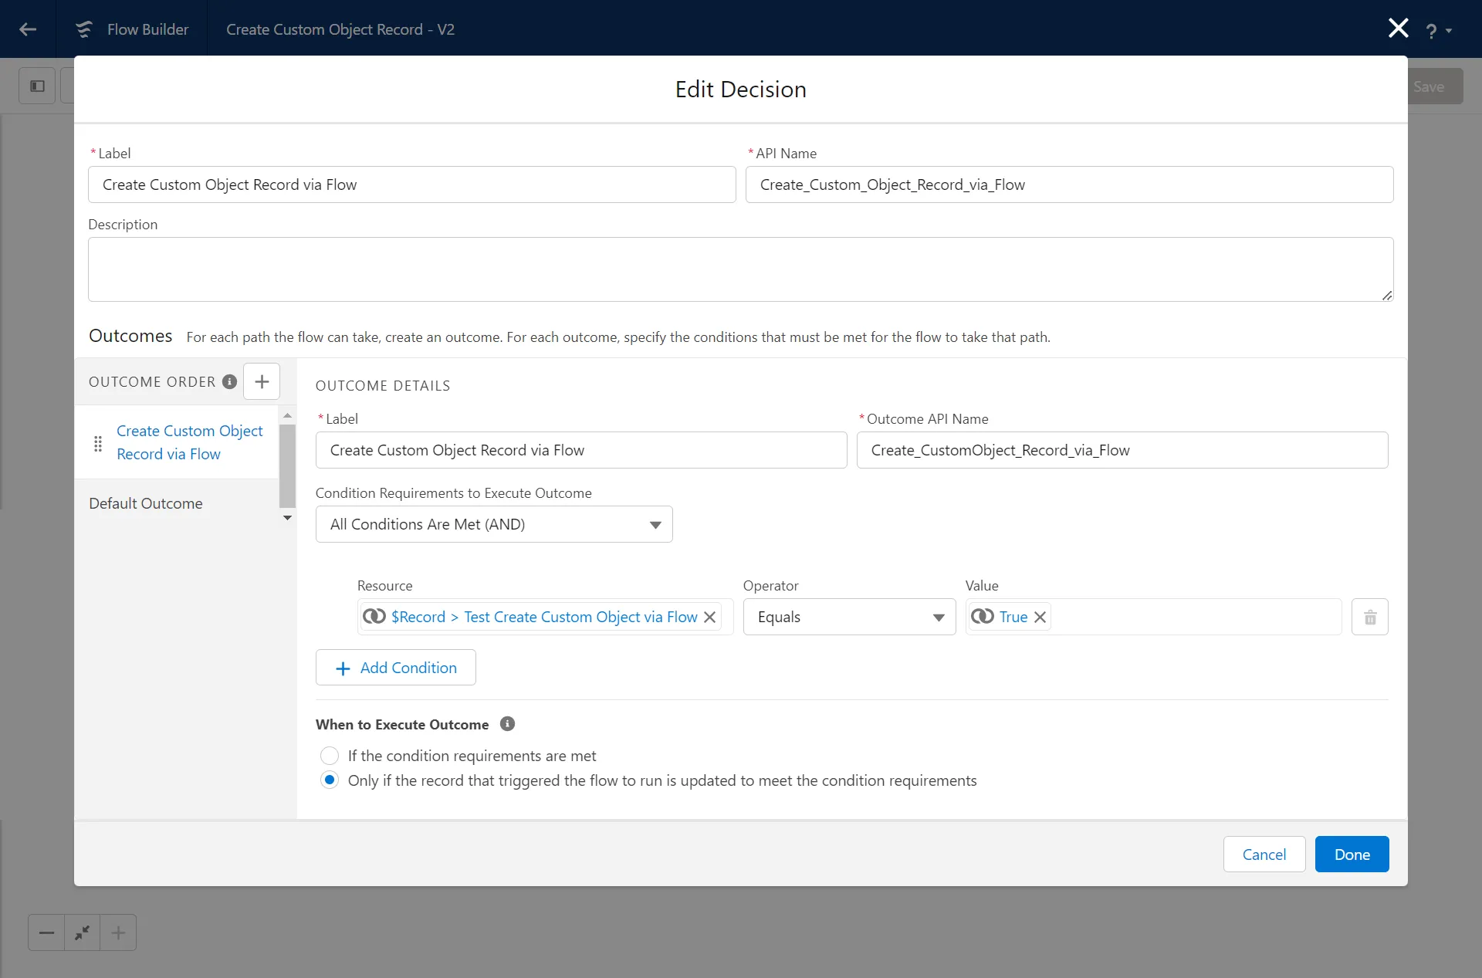Open the help question mark menu
1482x978 pixels.
coord(1438,31)
